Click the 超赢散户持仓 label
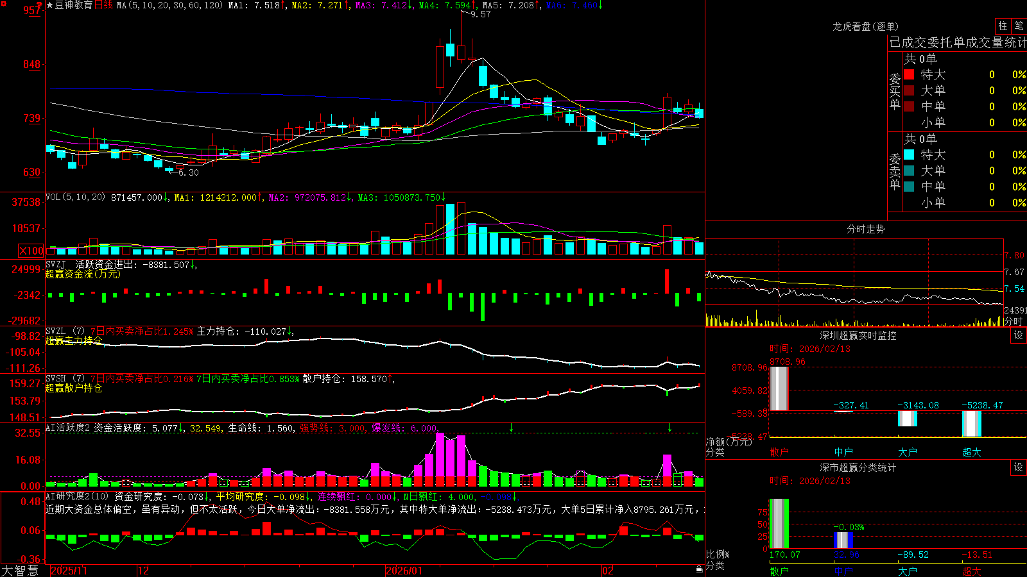This screenshot has width=1027, height=577. [x=74, y=388]
